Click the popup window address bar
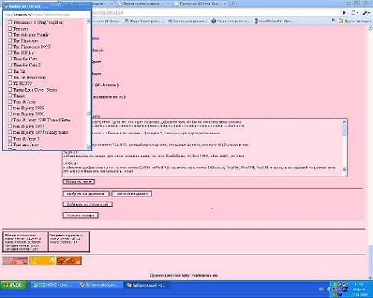The image size is (373, 298). (x=47, y=15)
